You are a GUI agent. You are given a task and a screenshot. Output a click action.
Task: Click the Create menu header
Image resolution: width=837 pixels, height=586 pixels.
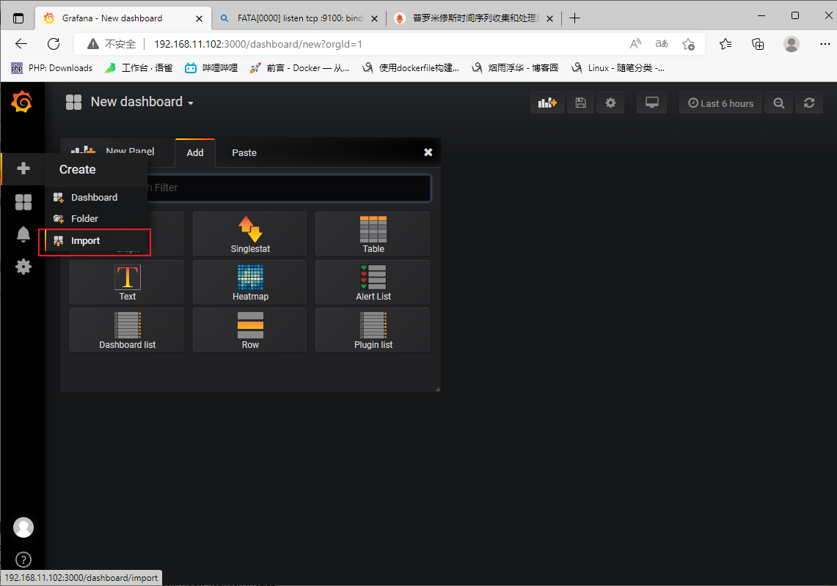78,169
